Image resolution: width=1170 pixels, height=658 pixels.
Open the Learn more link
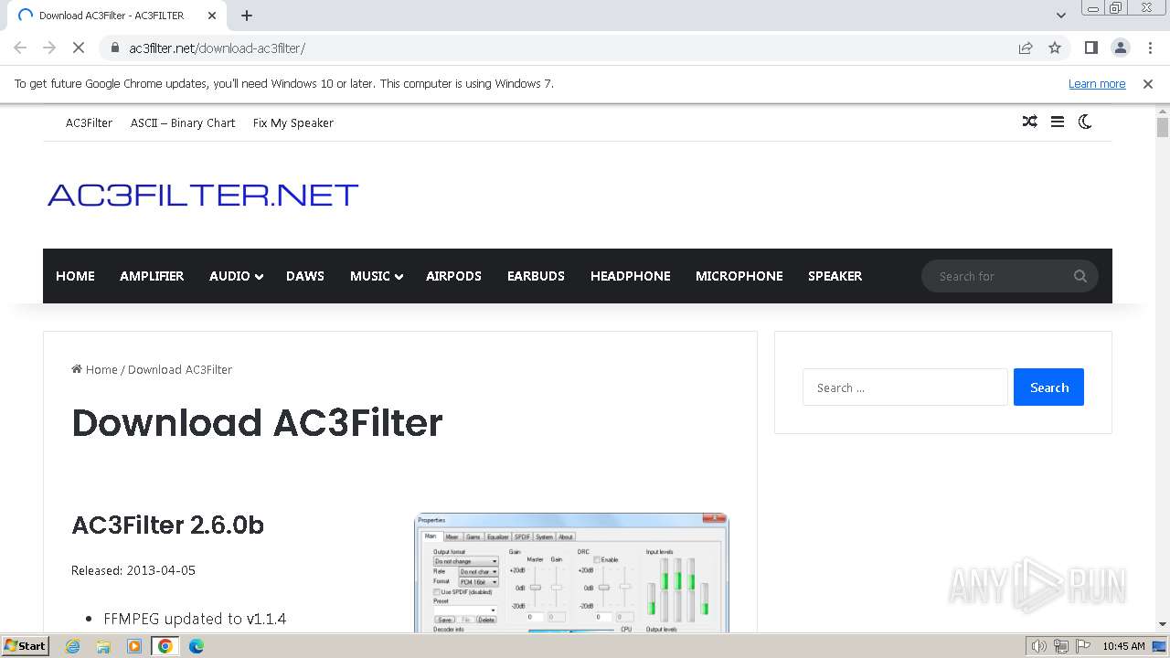(1097, 84)
